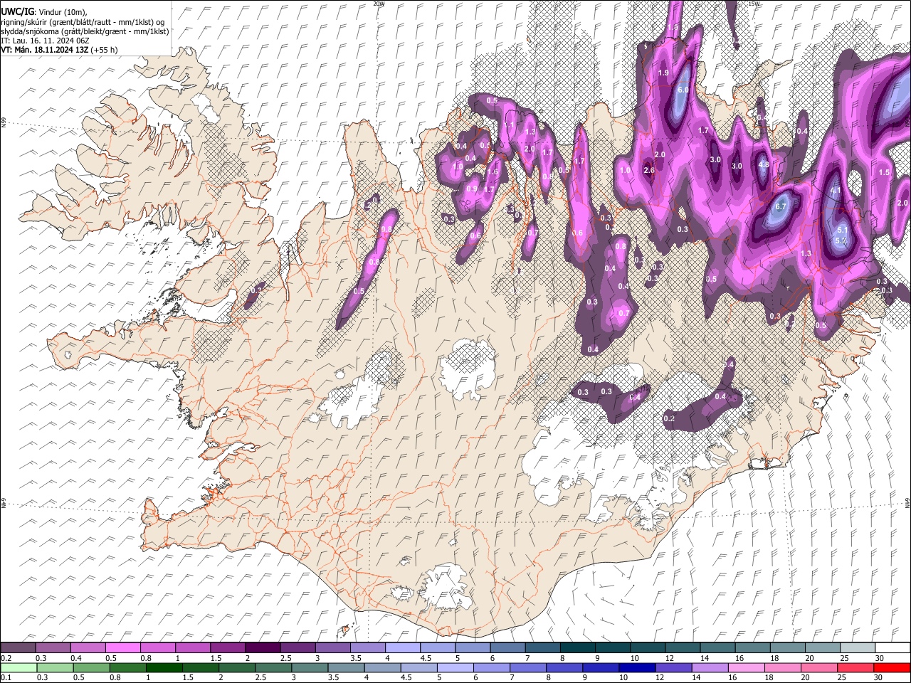The image size is (911, 683).
Task: Select the pink 16 swatch, lower scale
Action: click(747, 668)
